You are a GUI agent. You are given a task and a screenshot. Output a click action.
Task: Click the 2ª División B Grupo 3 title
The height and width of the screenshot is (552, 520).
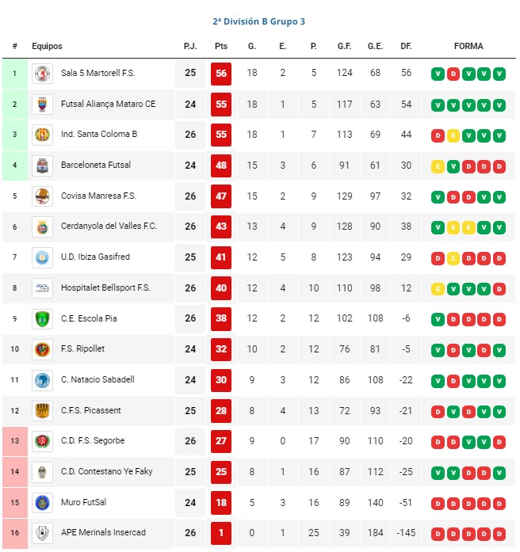click(x=259, y=21)
